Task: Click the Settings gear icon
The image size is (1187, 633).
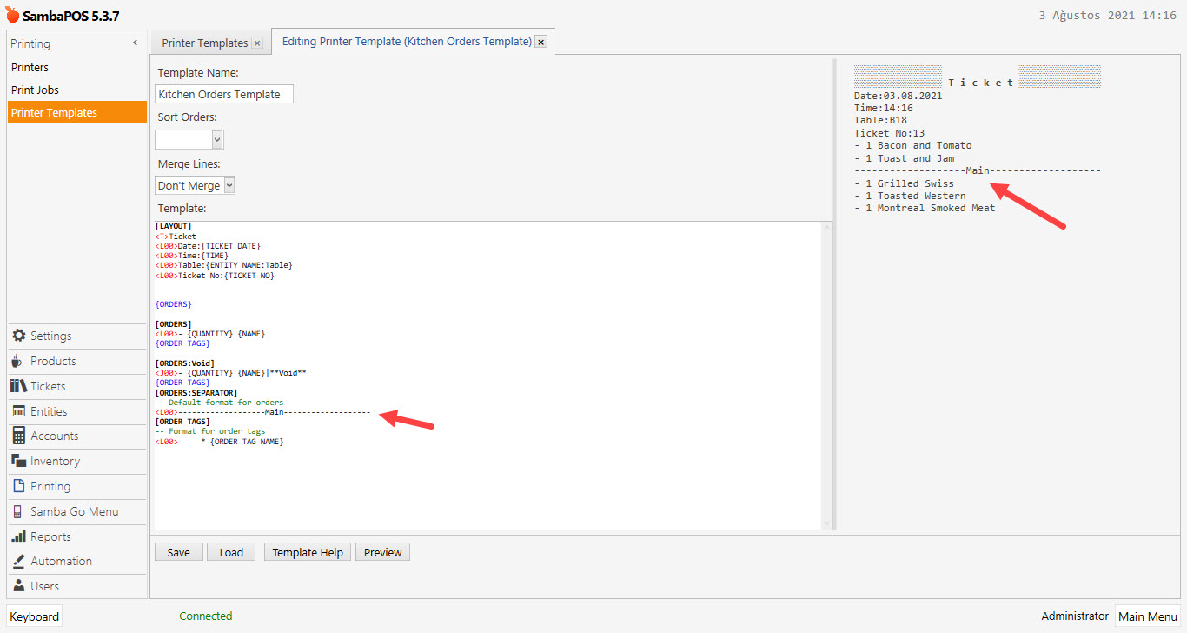Action: coord(18,336)
